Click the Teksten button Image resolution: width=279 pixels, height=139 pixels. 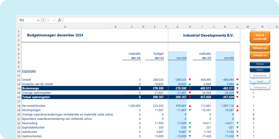click(x=260, y=64)
